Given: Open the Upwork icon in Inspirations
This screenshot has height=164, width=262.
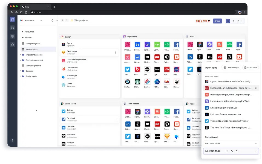Looking at the screenshot, I should [x=157, y=45].
